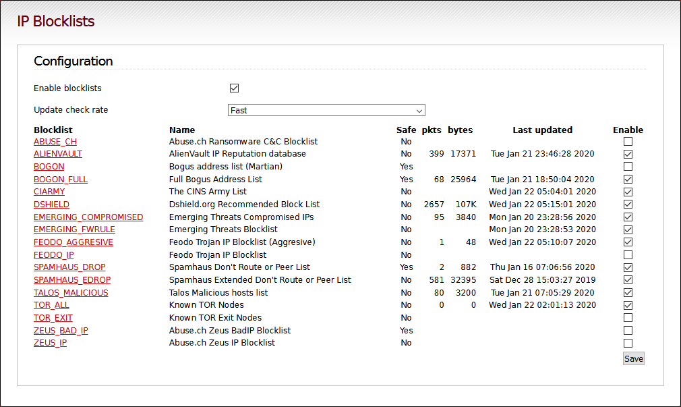681x407 pixels.
Task: Open the EMERGING_COMPROMISED link
Action: 88,217
